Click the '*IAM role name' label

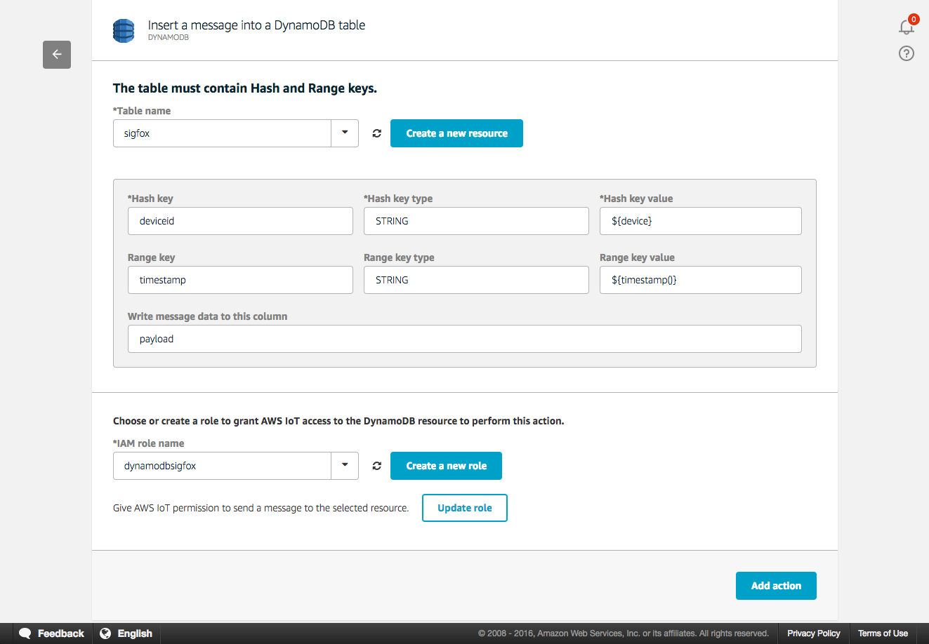pyautogui.click(x=149, y=443)
